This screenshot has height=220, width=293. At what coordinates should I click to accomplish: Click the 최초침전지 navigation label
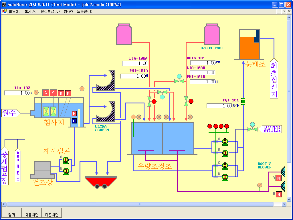tap(274, 80)
